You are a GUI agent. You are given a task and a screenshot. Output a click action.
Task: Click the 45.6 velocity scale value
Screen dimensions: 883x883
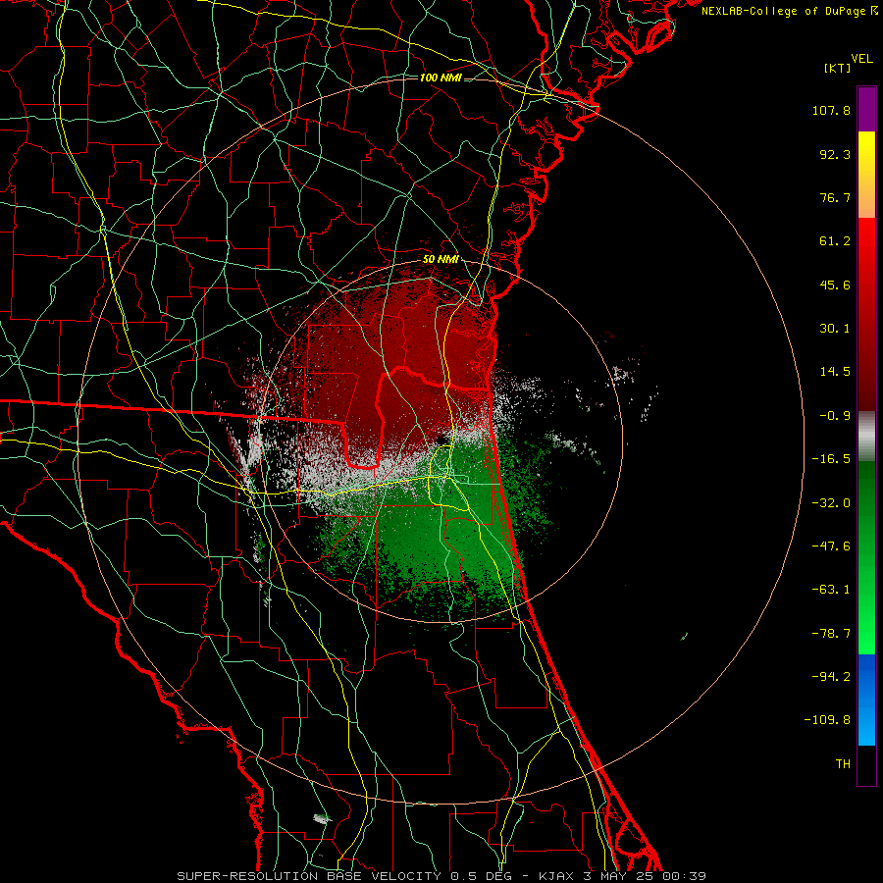click(835, 285)
